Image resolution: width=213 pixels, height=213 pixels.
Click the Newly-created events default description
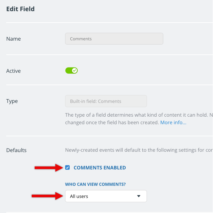click(139, 150)
